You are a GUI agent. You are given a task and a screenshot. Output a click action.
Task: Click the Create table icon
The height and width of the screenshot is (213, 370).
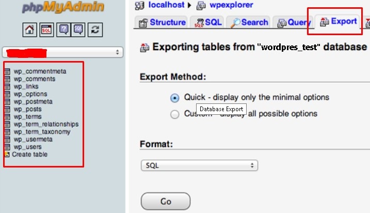(x=7, y=155)
